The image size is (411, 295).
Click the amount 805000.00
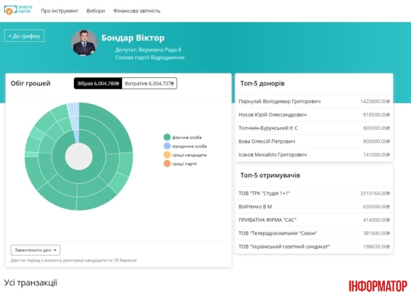376,128
